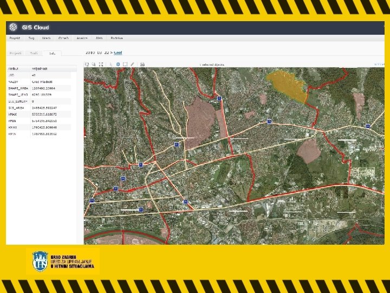Open the Projekt menu
The image size is (390, 293).
tap(15, 38)
